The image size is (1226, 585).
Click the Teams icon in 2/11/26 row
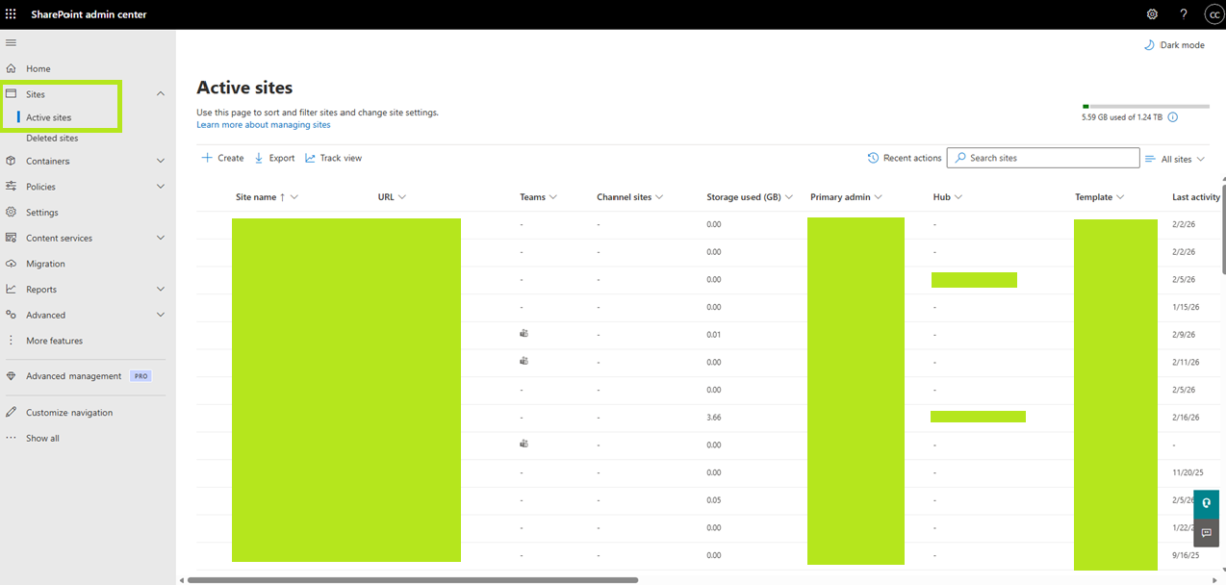tap(524, 361)
